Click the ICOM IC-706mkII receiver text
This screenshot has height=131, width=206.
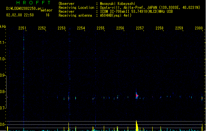pos(136,11)
